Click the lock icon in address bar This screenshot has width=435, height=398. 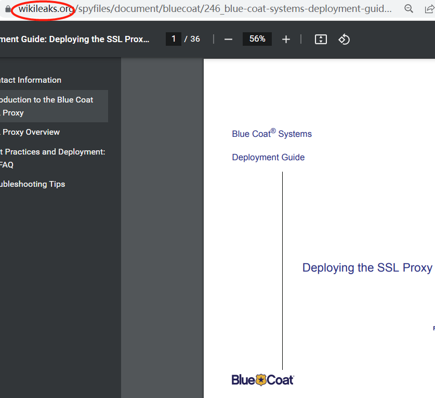pos(8,9)
